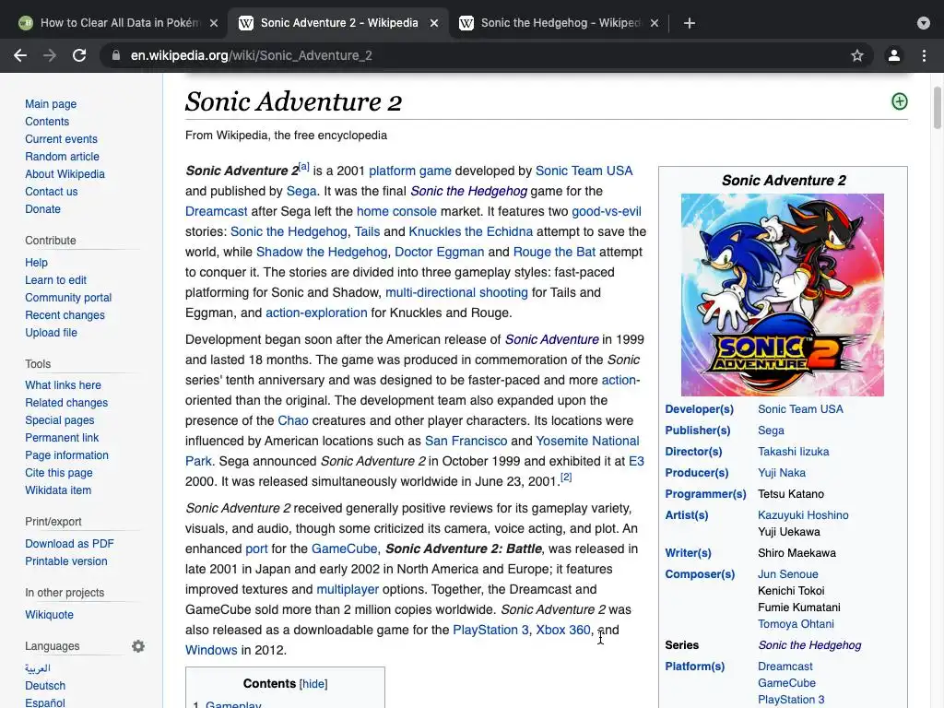This screenshot has height=708, width=944.
Task: Hide the Contents box via hide link
Action: pos(313,684)
